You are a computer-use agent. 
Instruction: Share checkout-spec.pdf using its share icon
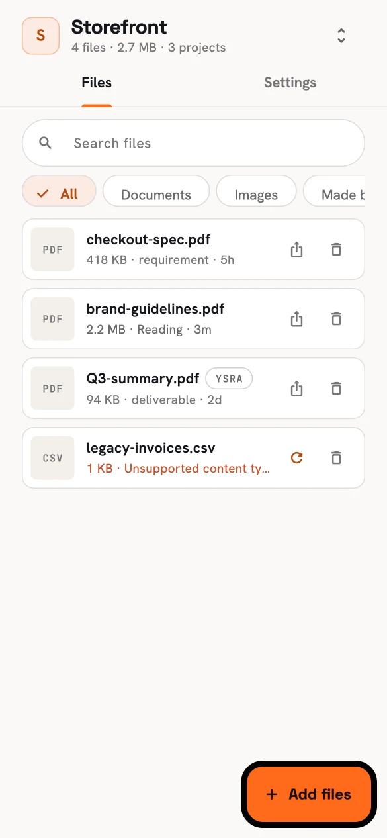[x=296, y=250]
